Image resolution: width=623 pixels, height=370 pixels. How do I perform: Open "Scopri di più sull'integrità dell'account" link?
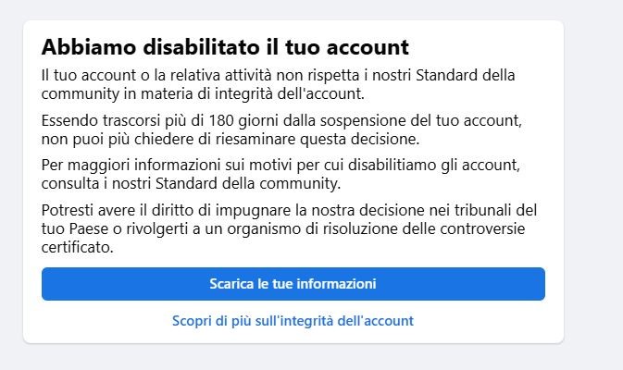(293, 321)
